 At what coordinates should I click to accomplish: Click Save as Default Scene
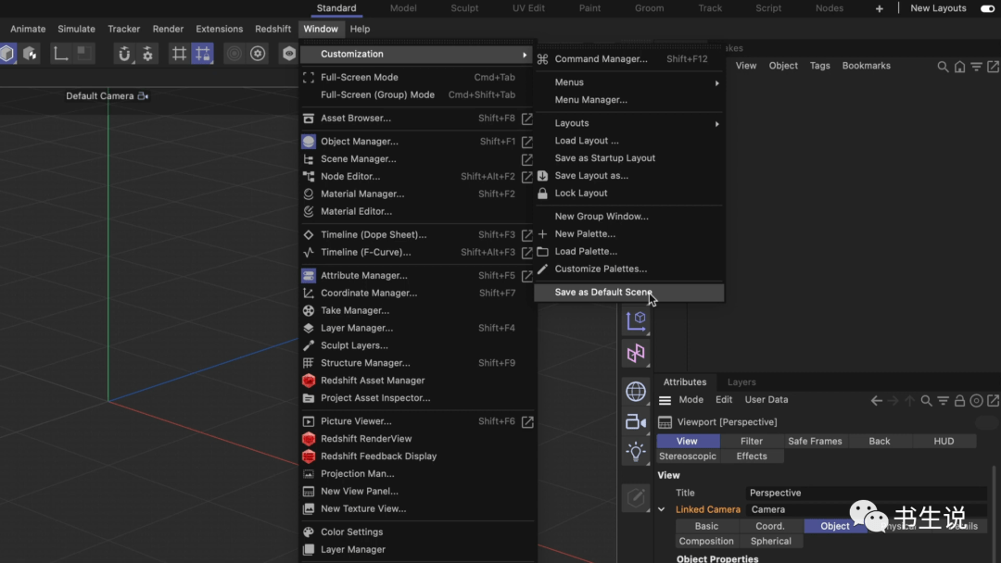602,292
